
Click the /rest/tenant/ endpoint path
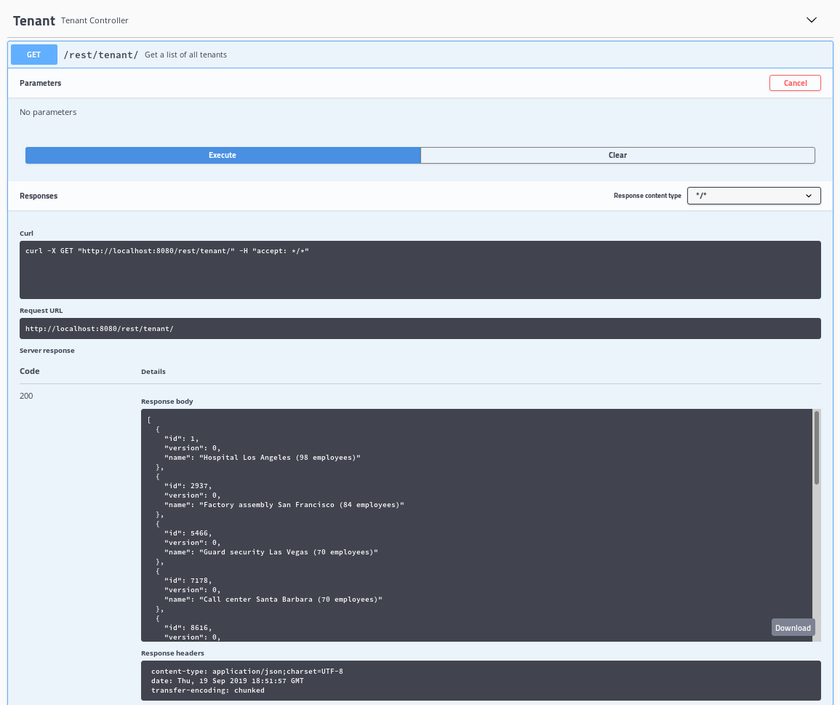tap(100, 55)
